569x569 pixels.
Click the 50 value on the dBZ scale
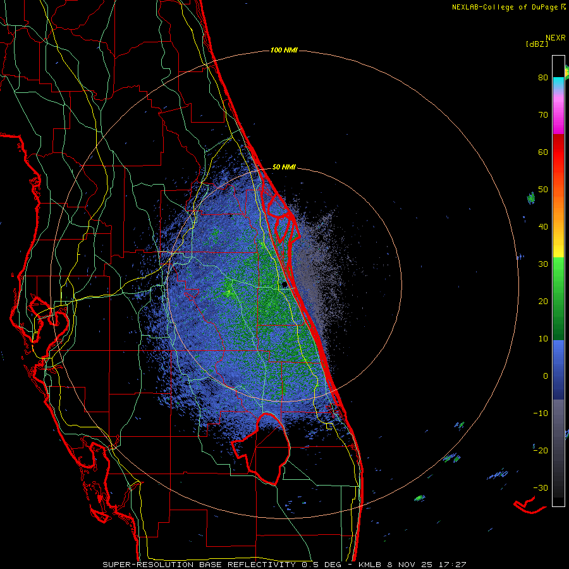coord(543,190)
